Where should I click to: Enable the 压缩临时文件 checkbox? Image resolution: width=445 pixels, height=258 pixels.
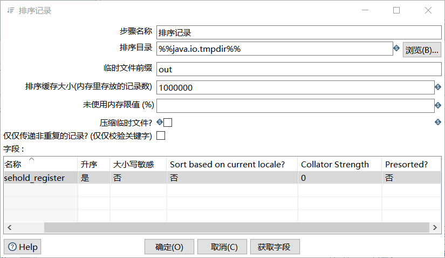[168, 123]
